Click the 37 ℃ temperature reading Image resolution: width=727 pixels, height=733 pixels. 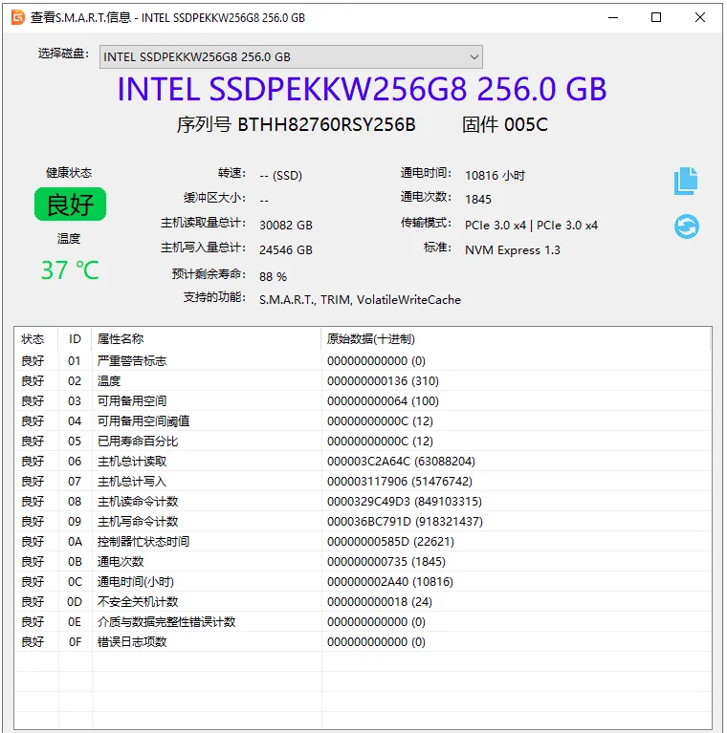pyautogui.click(x=70, y=270)
